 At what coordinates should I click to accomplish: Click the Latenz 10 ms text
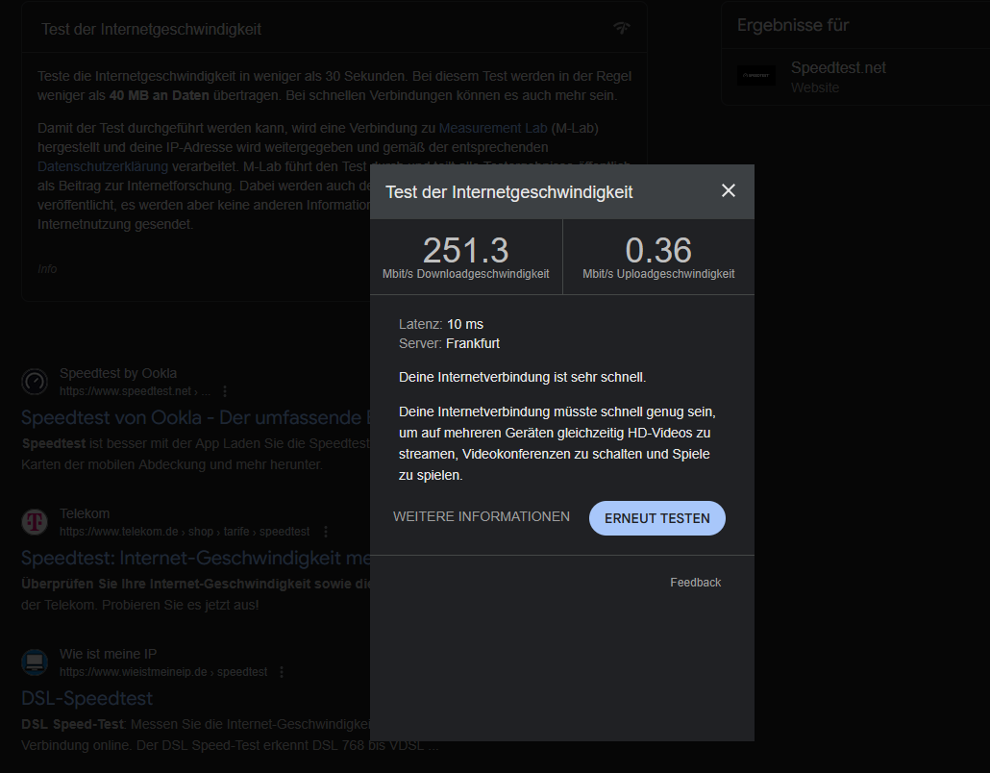coord(441,324)
